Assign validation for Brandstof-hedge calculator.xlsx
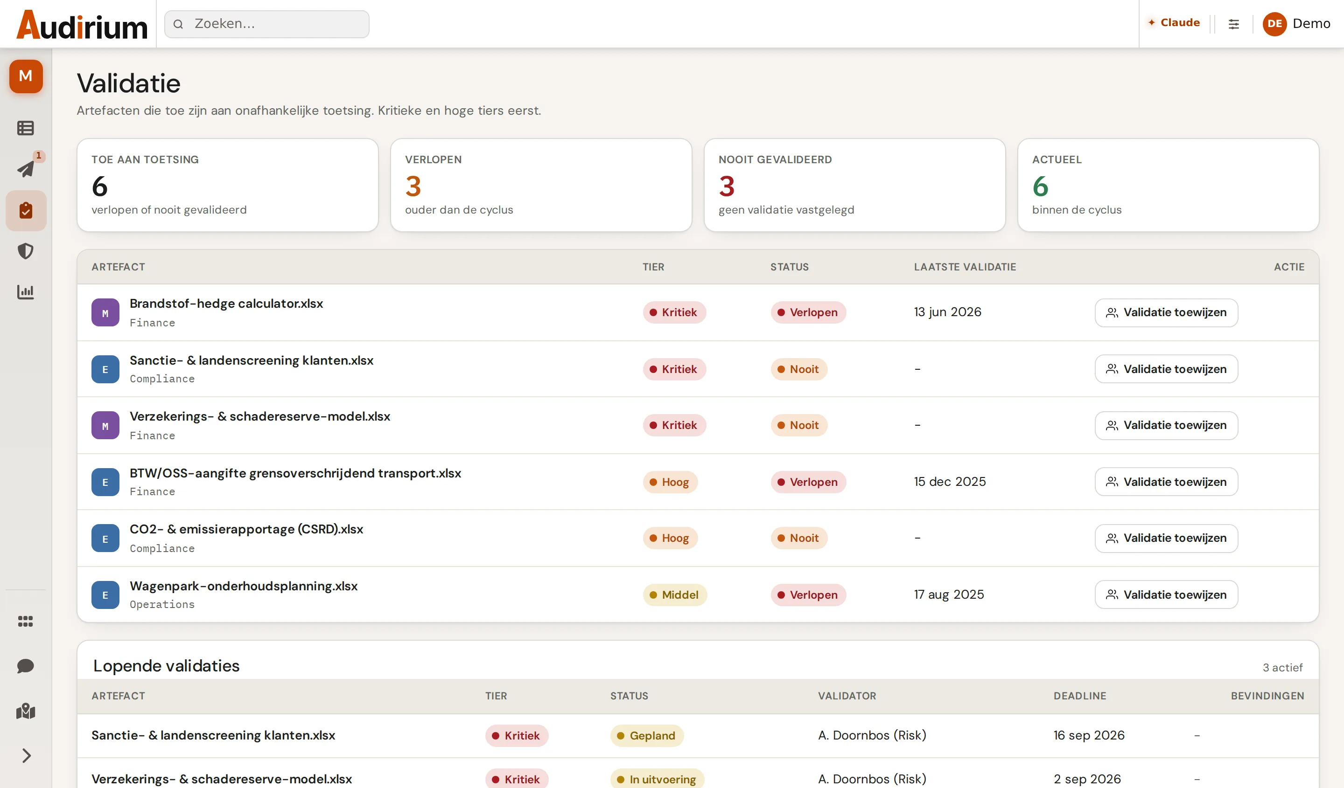The height and width of the screenshot is (788, 1344). pyautogui.click(x=1166, y=312)
